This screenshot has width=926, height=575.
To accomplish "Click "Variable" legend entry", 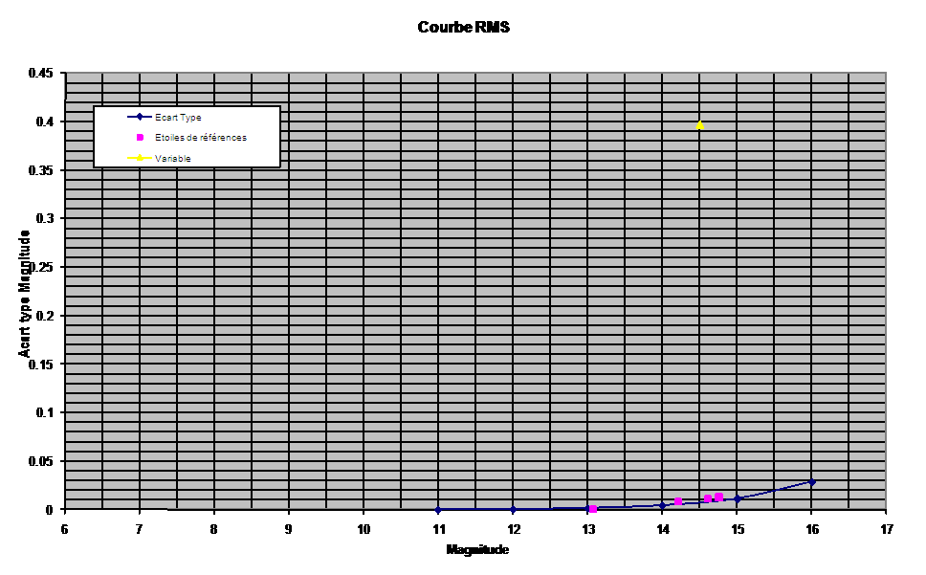I will click(172, 158).
